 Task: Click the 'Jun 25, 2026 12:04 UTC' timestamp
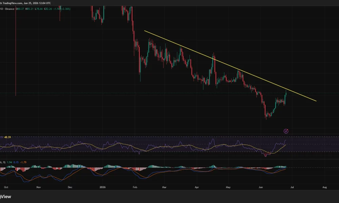click(x=37, y=3)
